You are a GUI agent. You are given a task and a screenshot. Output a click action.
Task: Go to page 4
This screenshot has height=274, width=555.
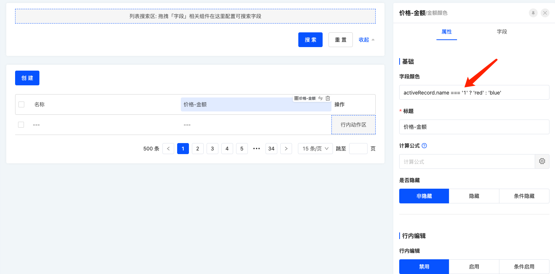click(x=227, y=149)
